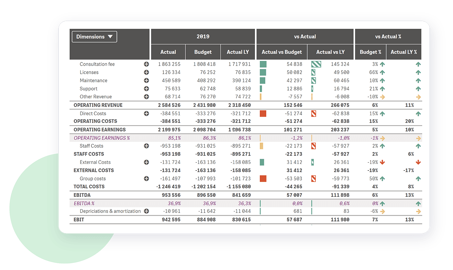
Task: Select the EBIT row label
Action: [79, 220]
